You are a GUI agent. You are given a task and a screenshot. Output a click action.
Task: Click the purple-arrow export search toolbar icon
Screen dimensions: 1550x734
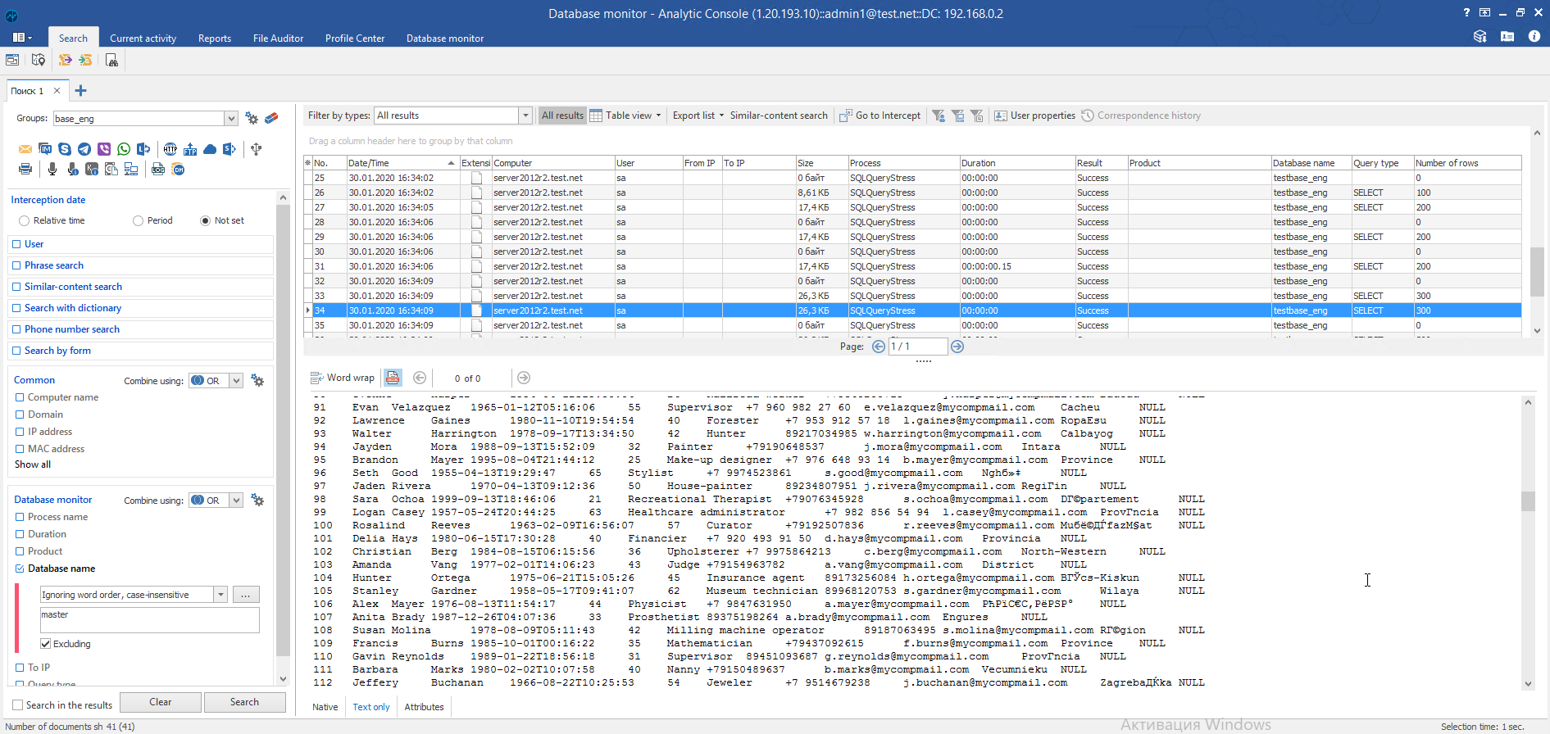tap(65, 60)
